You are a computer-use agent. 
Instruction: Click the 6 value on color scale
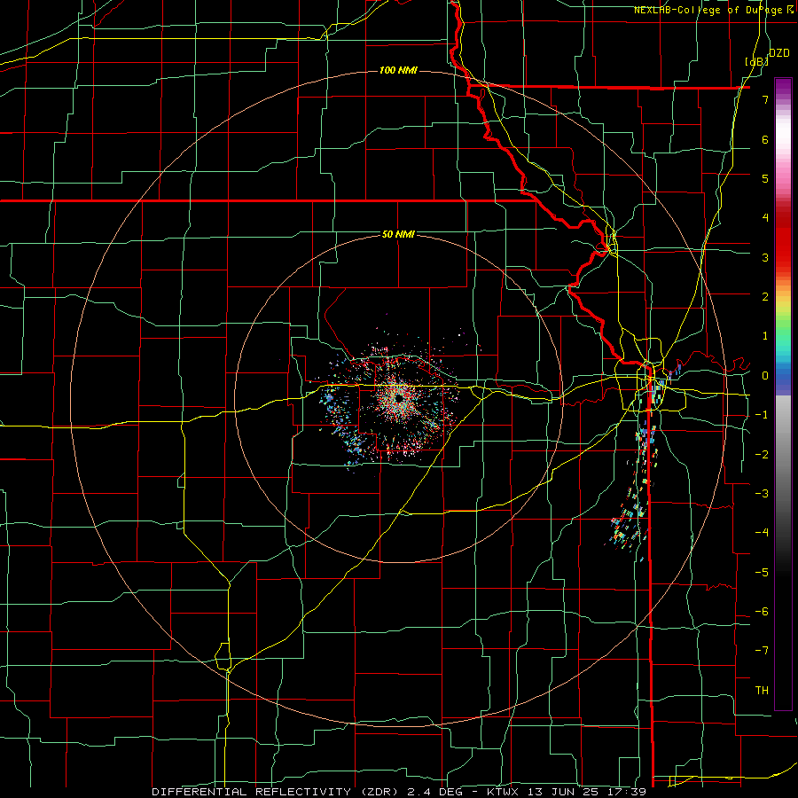tap(765, 139)
